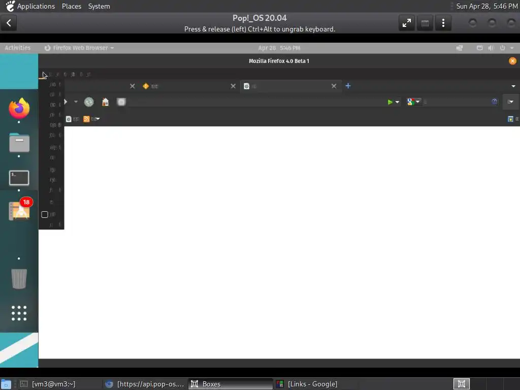
Task: Open the Trash in the dock
Action: point(19,279)
